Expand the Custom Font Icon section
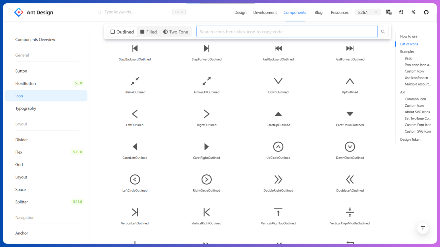The height and width of the screenshot is (247, 440). point(418,125)
